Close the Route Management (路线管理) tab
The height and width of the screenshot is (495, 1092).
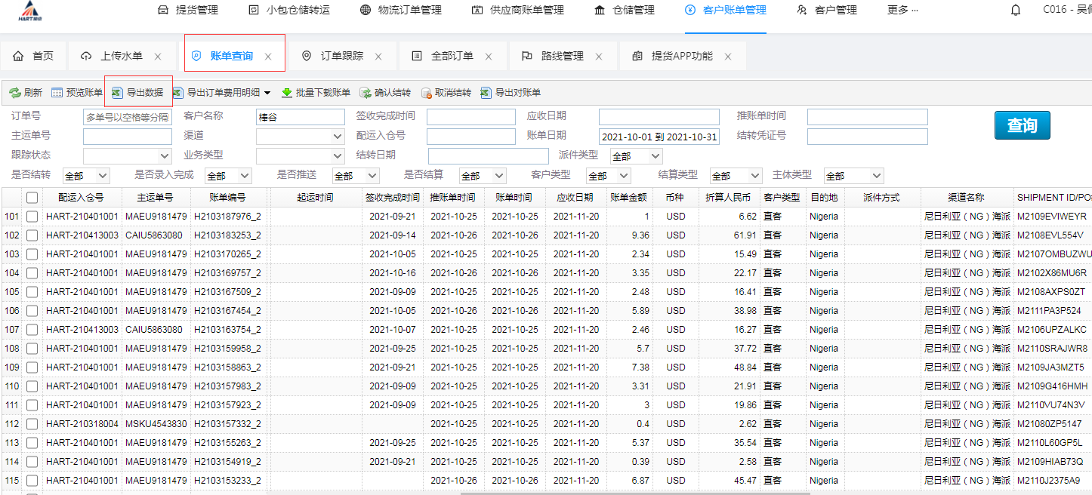pyautogui.click(x=599, y=57)
